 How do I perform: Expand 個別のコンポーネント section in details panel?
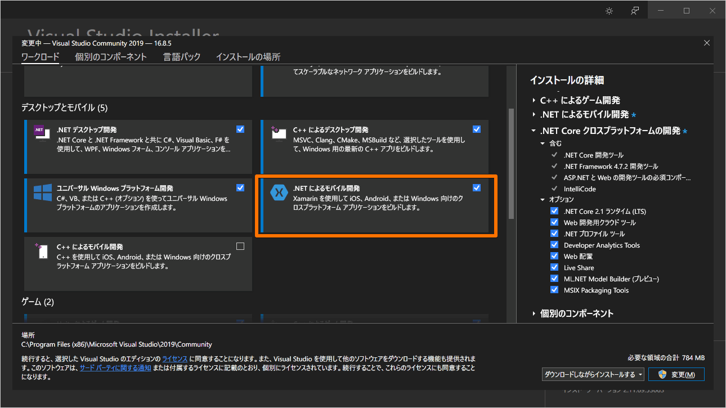coord(534,313)
